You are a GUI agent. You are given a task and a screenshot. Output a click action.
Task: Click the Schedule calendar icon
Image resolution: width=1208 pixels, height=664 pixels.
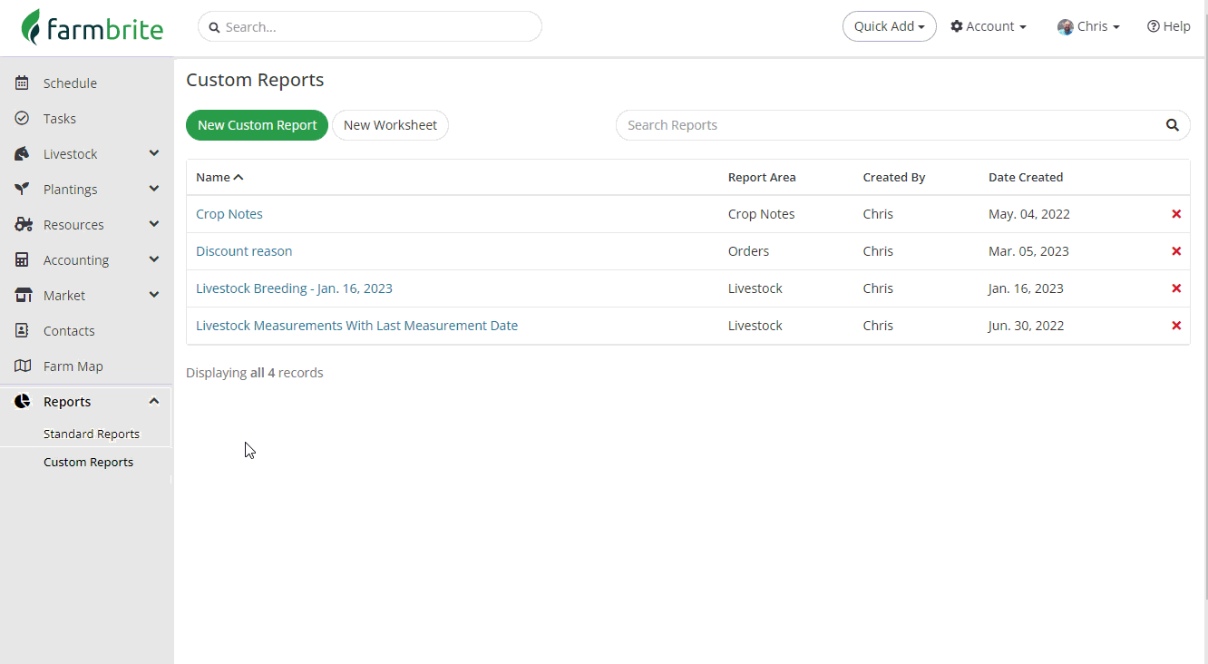[23, 83]
